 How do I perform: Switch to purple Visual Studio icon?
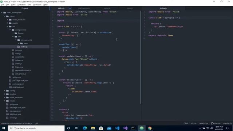pos(125,128)
